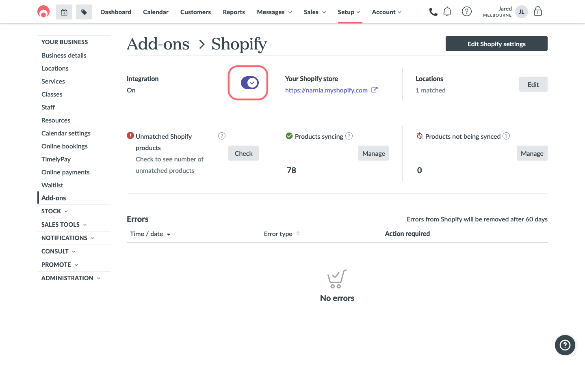Open the new appointment calendar-plus icon
The width and height of the screenshot is (585, 365).
tap(64, 12)
